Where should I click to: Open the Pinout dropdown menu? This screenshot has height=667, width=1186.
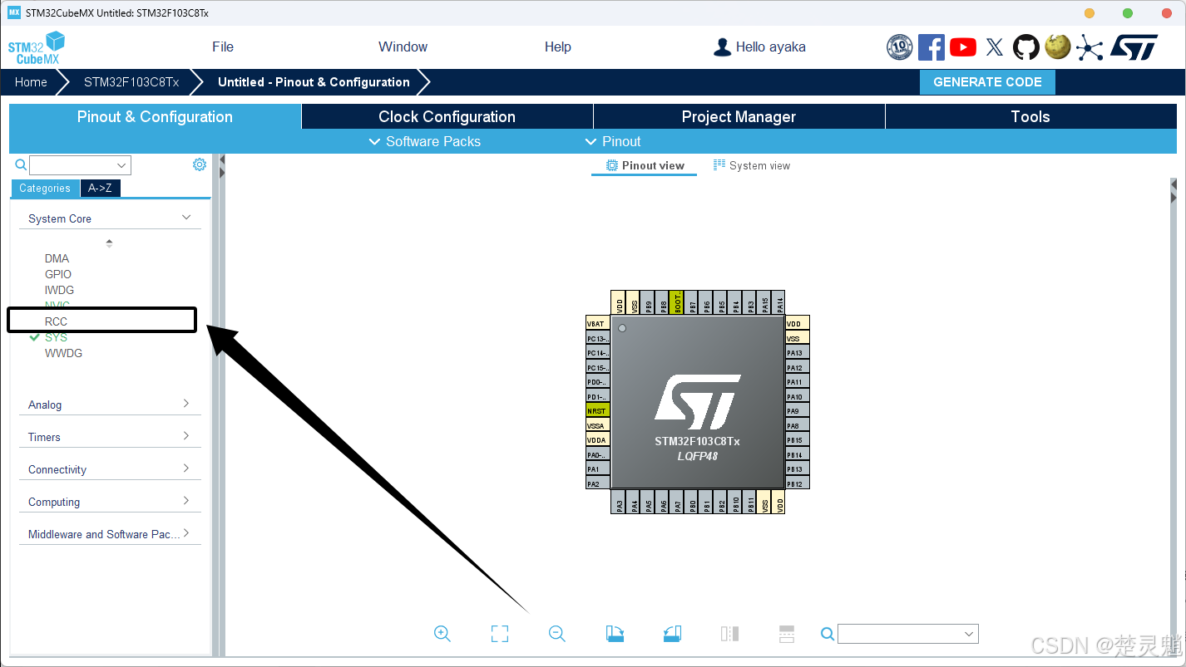click(613, 141)
